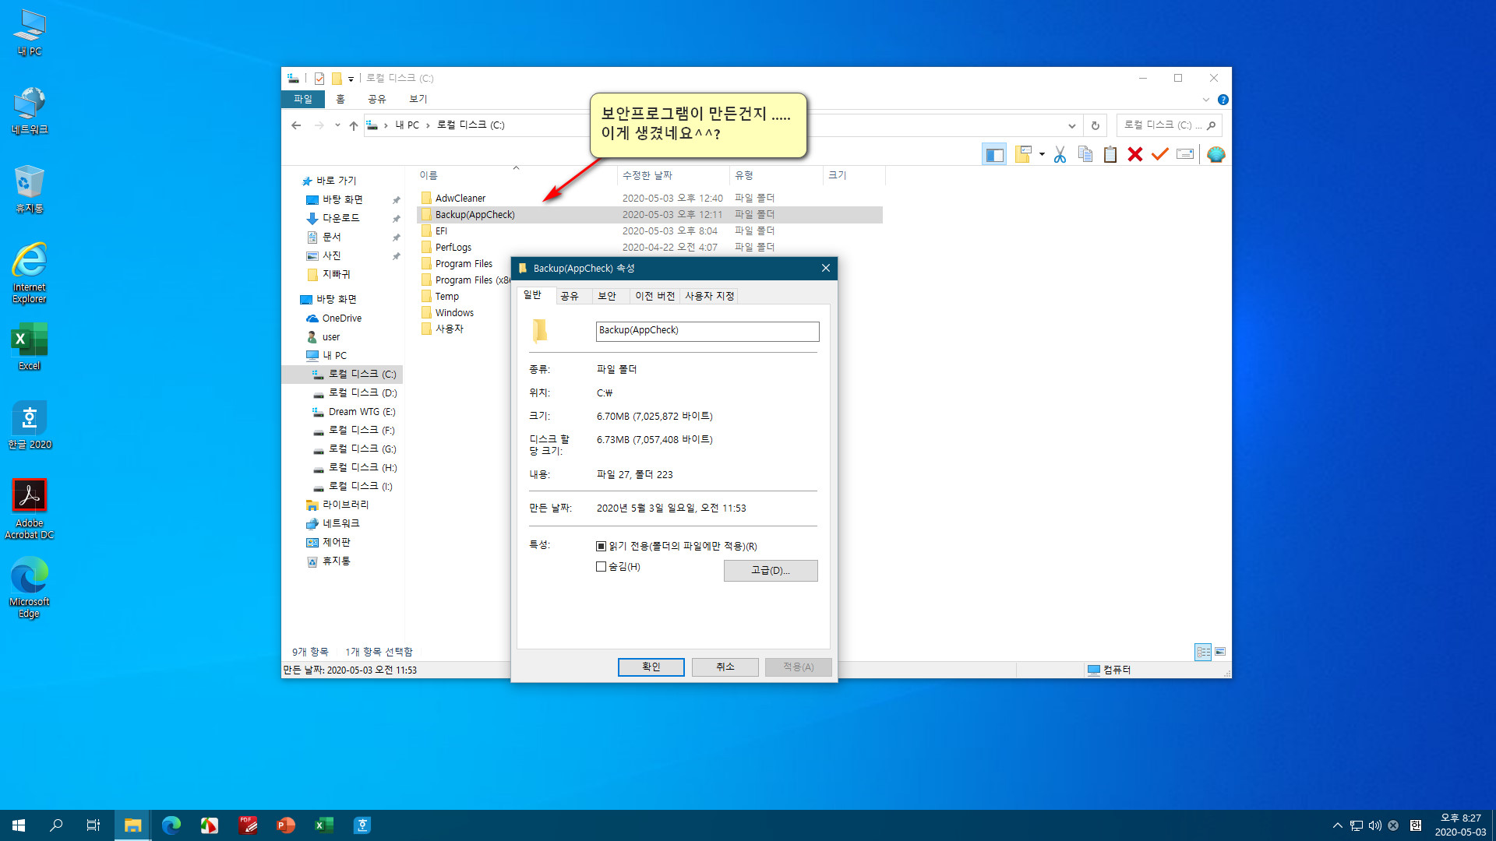1496x841 pixels.
Task: Switch to the 공유 properties tab
Action: (570, 296)
